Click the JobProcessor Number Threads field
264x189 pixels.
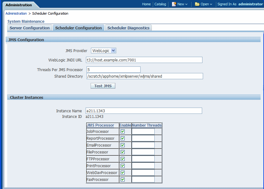143,132
